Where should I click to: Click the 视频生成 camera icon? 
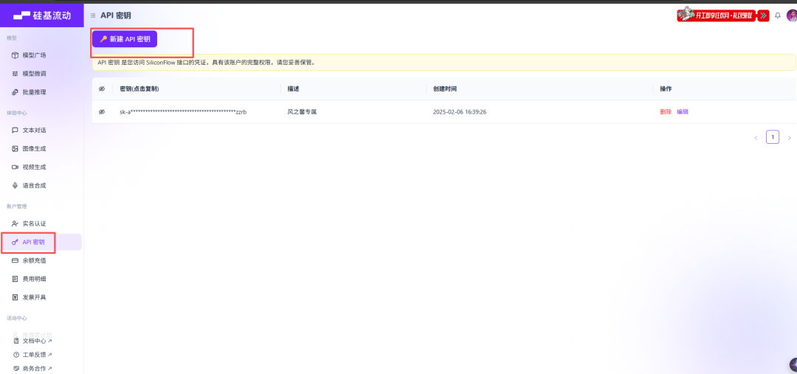pos(15,167)
